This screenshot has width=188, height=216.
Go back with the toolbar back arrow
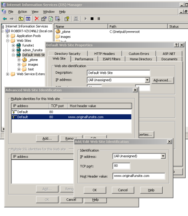(5, 19)
